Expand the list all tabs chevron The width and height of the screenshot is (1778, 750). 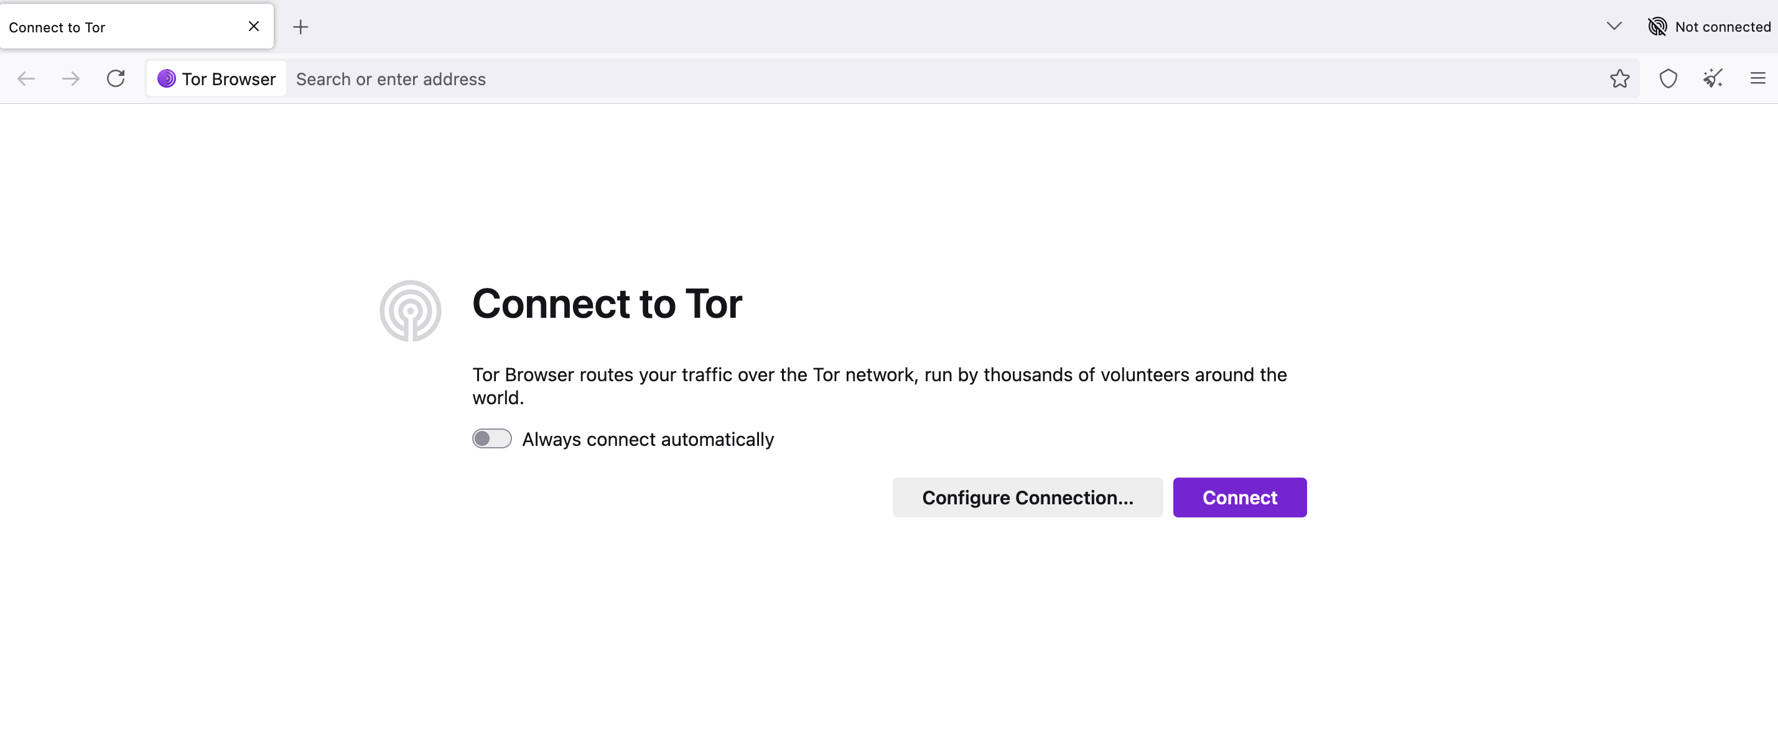pos(1614,26)
